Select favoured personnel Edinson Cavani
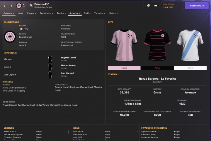The image size is (211, 141). coord(149,134)
